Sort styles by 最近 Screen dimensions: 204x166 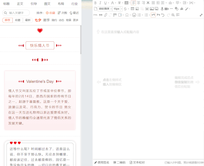74,13
